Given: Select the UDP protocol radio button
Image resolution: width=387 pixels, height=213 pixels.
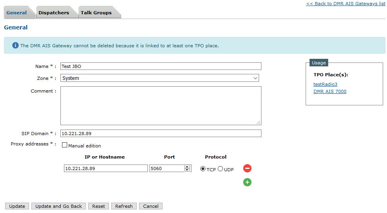Looking at the screenshot, I should click(220, 168).
